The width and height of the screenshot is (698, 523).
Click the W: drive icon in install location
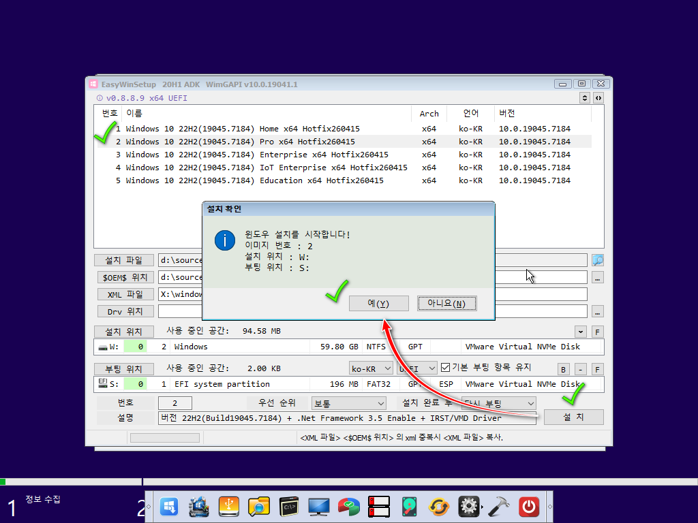pyautogui.click(x=103, y=347)
